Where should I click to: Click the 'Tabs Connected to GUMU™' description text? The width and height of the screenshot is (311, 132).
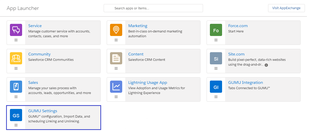[x=249, y=88]
